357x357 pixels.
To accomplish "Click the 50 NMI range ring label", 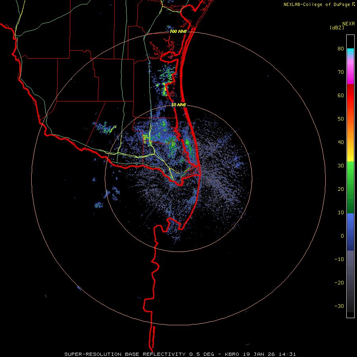I will tap(178, 105).
